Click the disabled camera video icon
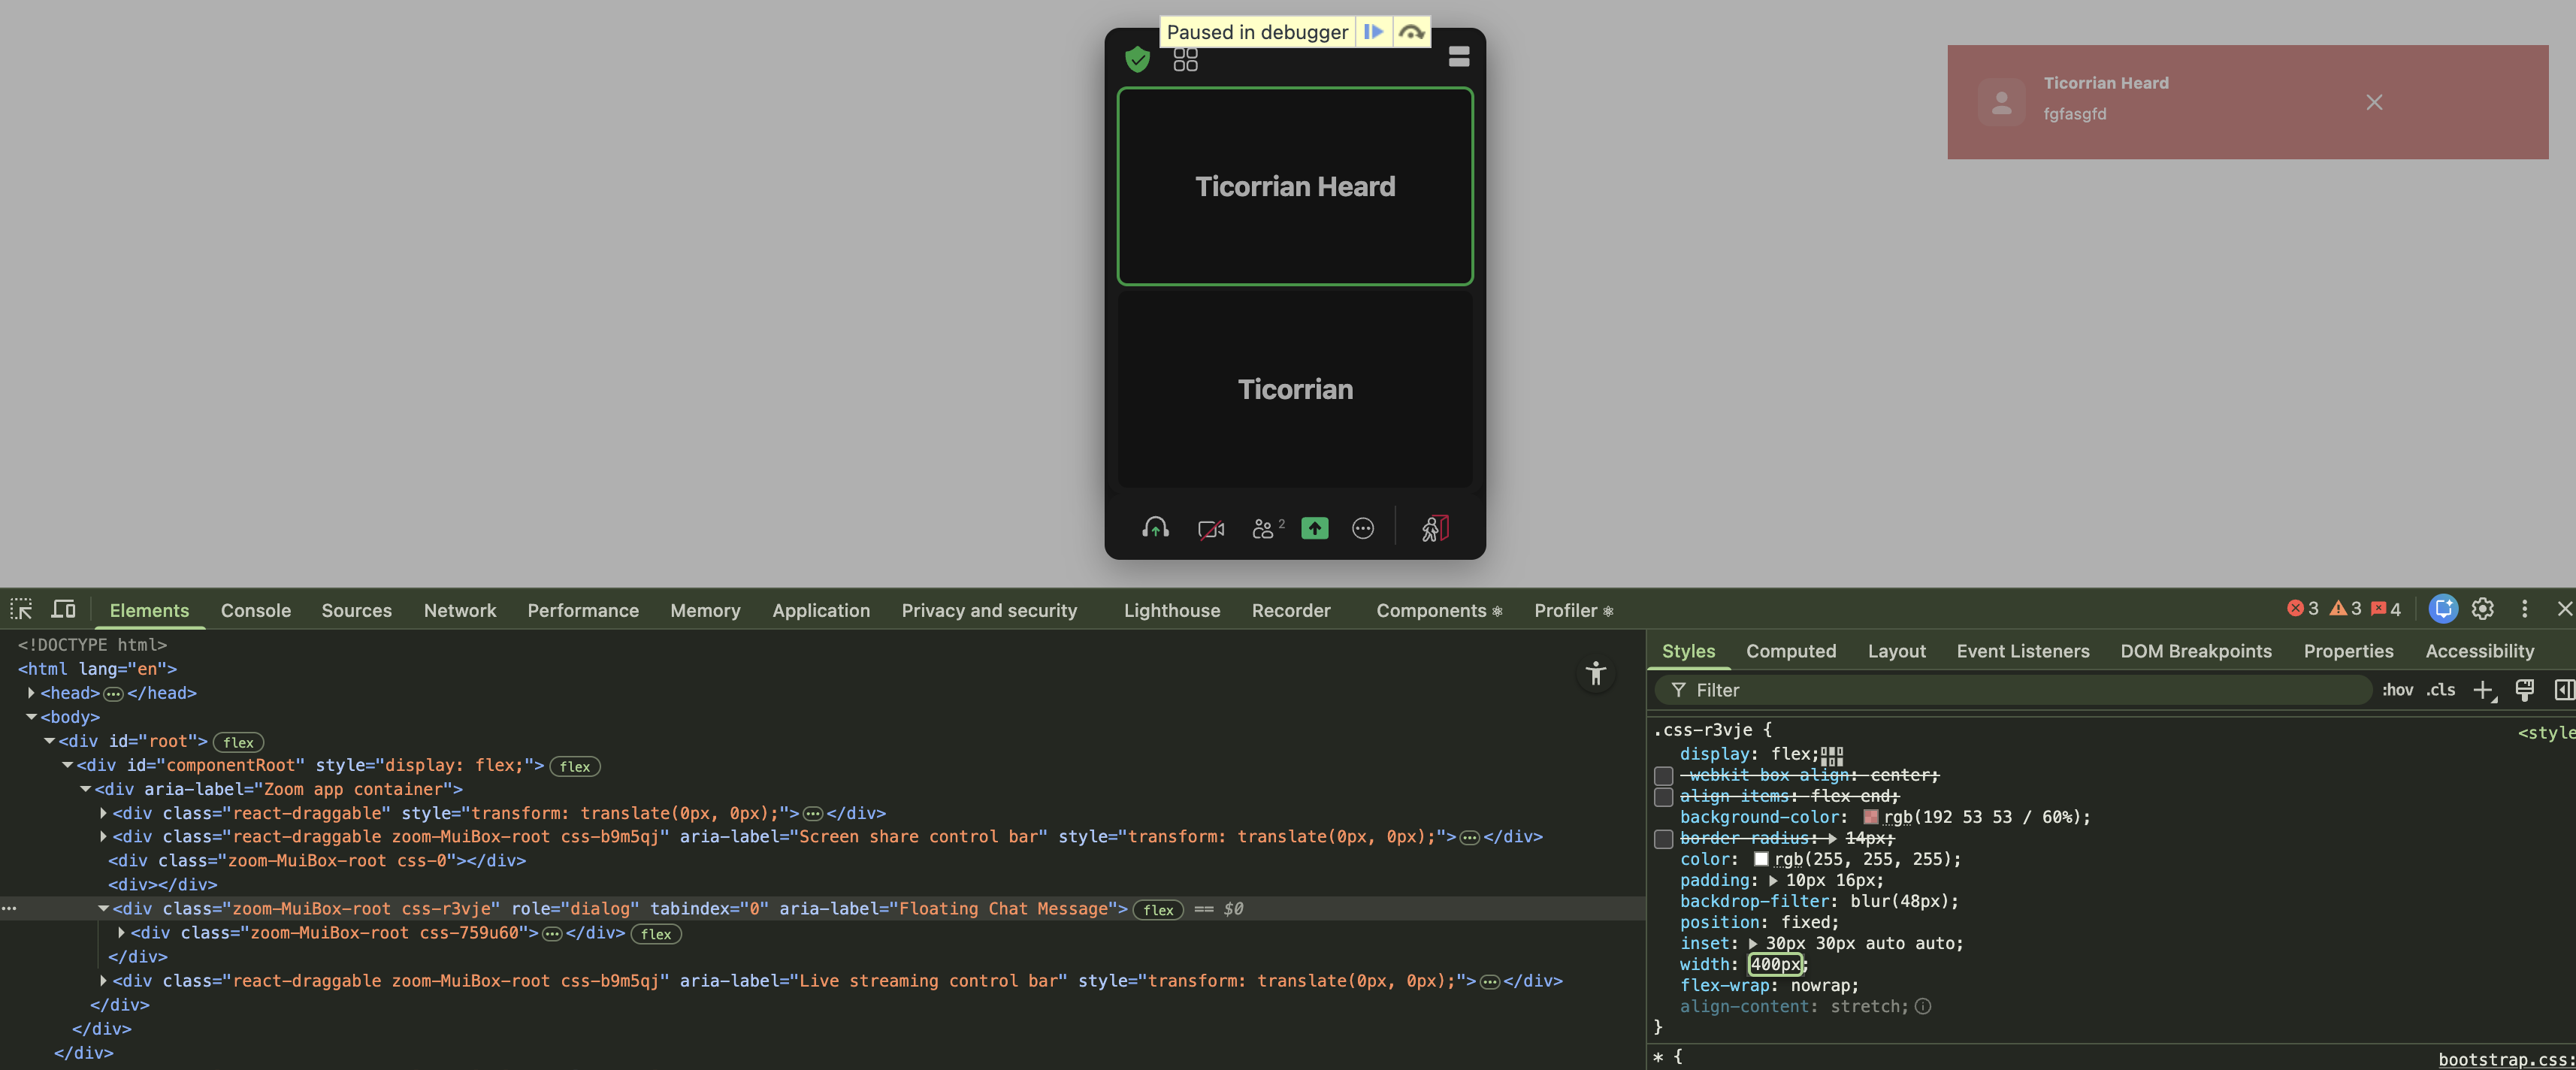This screenshot has width=2576, height=1070. pyautogui.click(x=1210, y=528)
